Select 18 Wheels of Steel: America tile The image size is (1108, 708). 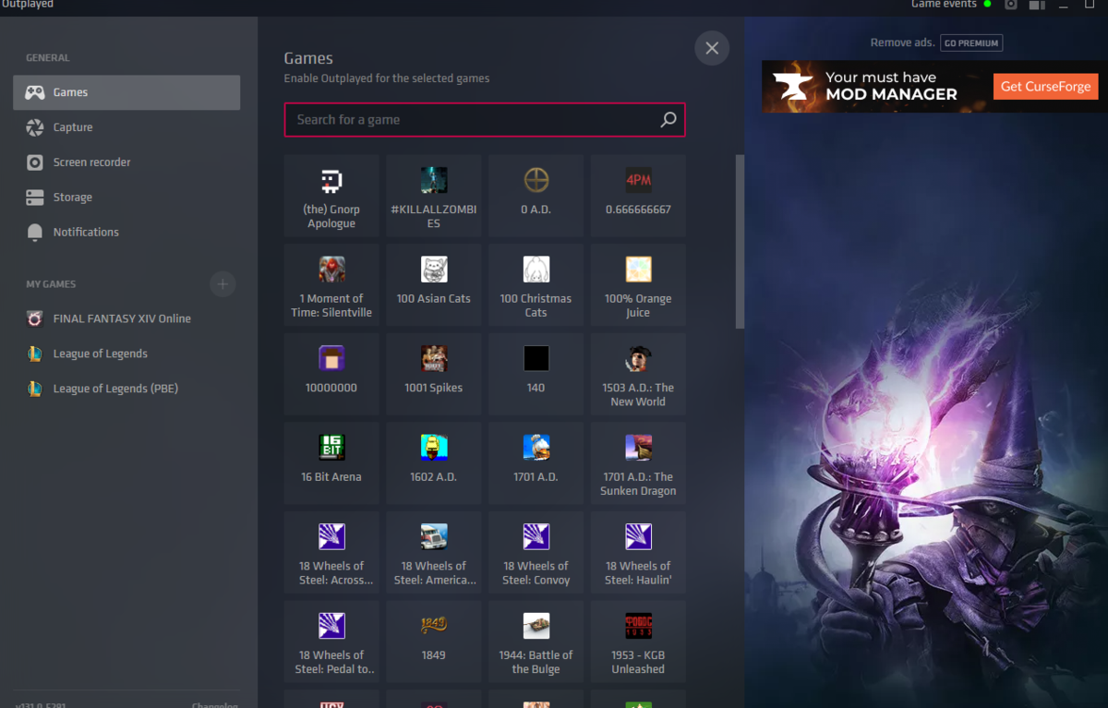click(434, 552)
